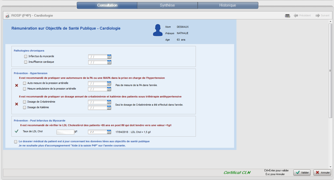
Task: Open the Historique tab
Action: [228, 5]
